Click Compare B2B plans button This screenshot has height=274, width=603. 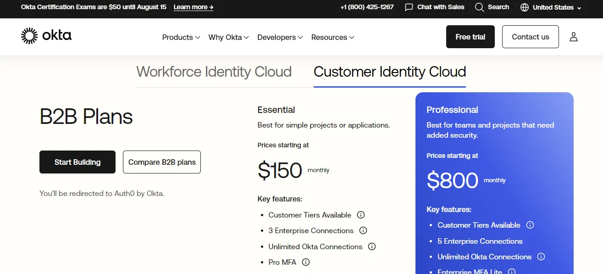pyautogui.click(x=162, y=162)
